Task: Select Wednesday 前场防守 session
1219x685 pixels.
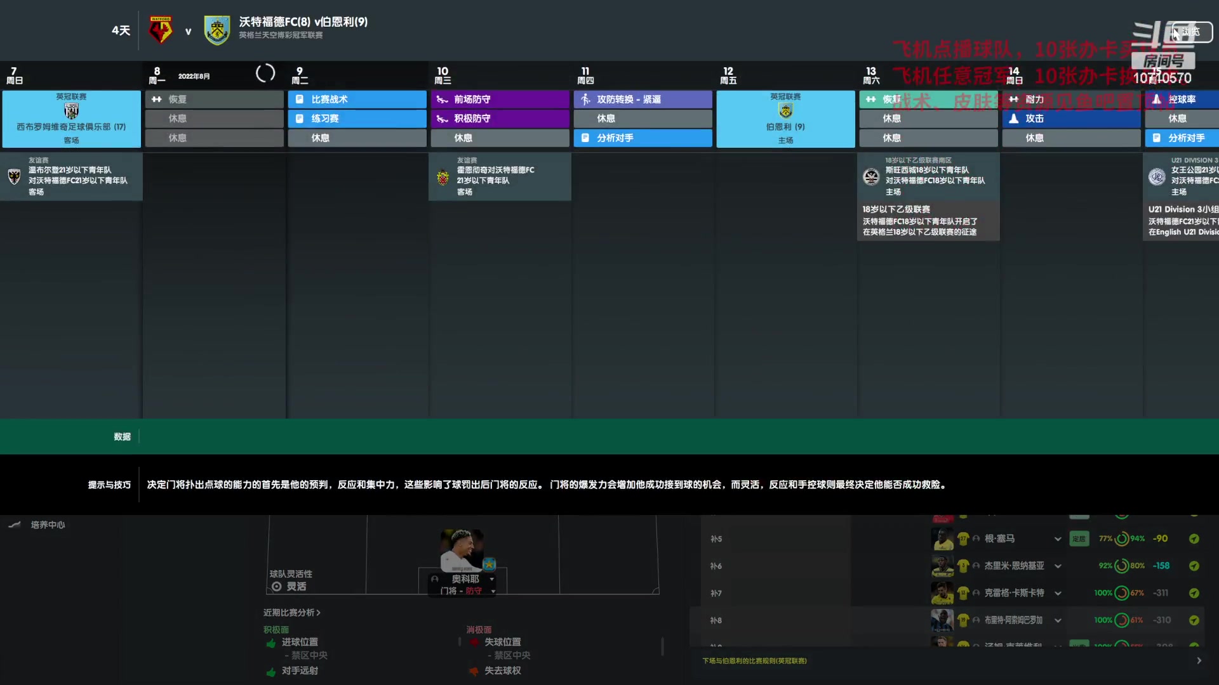Action: pyautogui.click(x=500, y=99)
